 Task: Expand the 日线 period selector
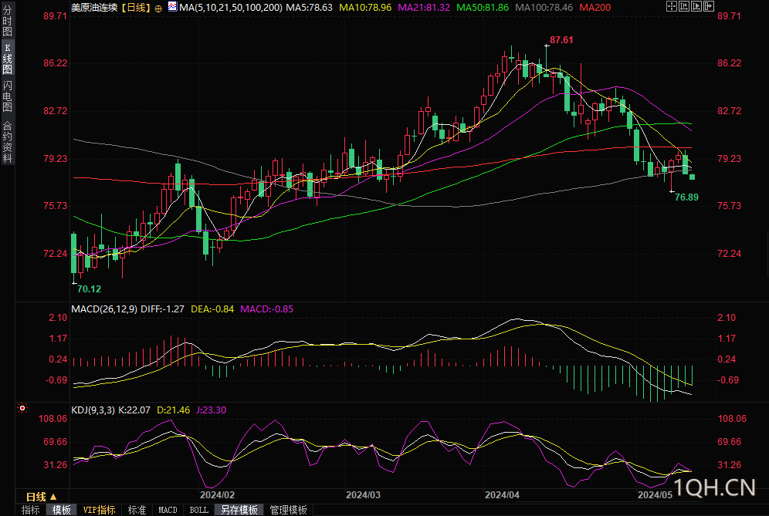coord(42,497)
